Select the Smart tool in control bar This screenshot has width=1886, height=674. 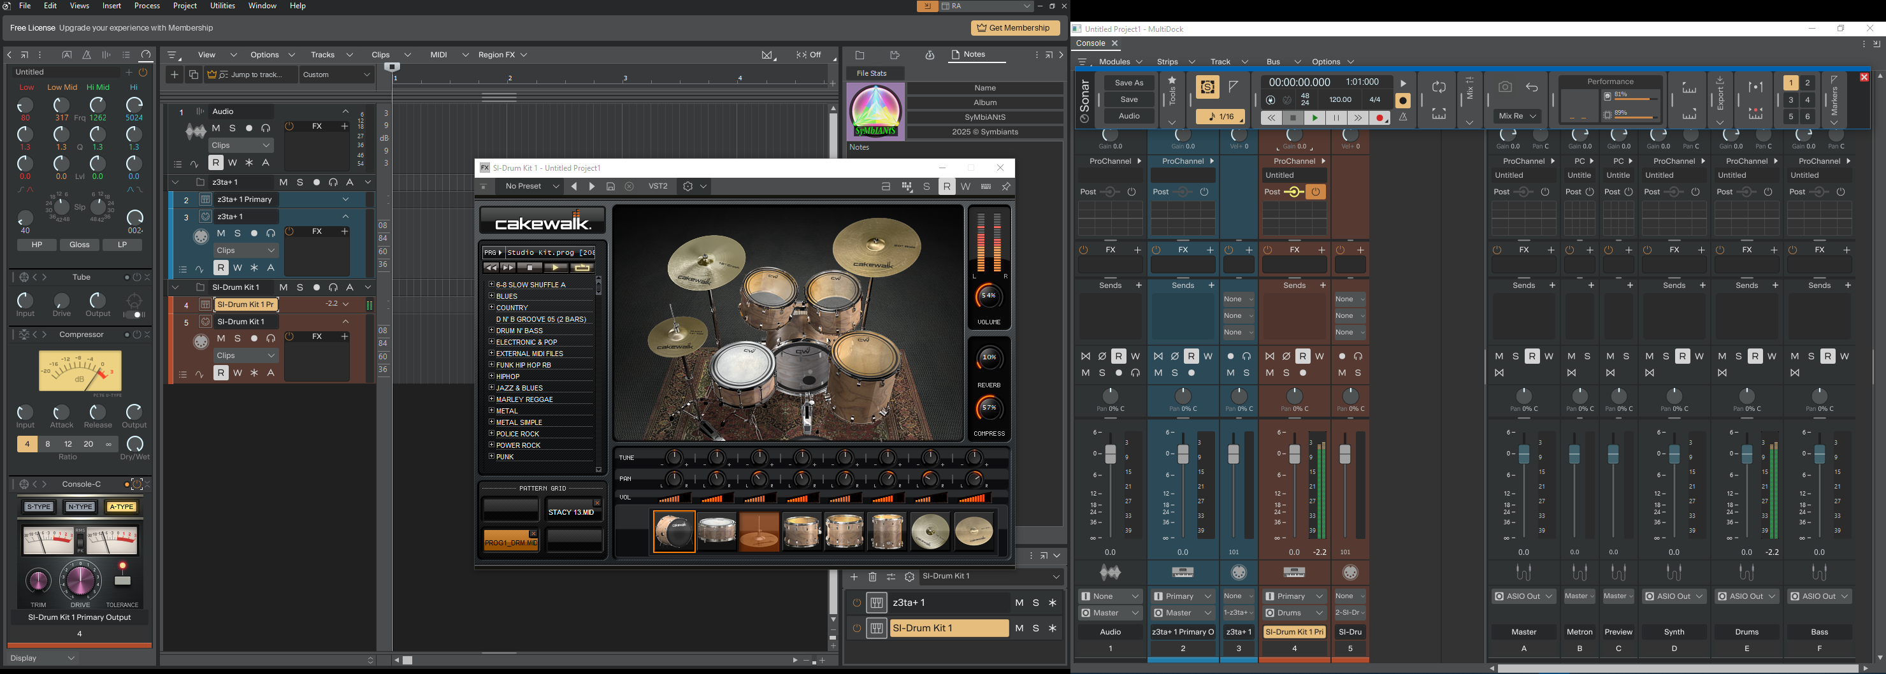point(1207,88)
